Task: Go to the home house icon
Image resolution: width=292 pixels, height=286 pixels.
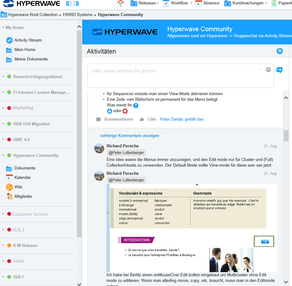Action: (x=121, y=3)
